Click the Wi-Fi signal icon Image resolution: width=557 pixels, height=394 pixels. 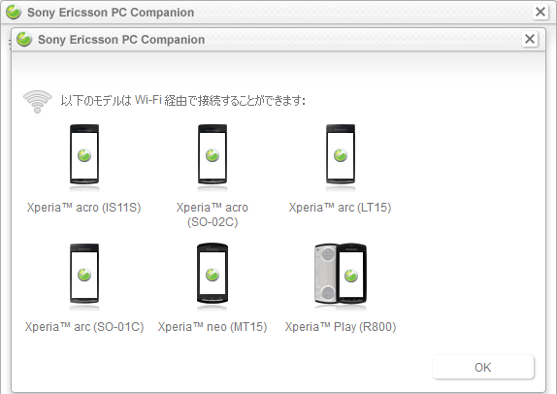click(37, 102)
